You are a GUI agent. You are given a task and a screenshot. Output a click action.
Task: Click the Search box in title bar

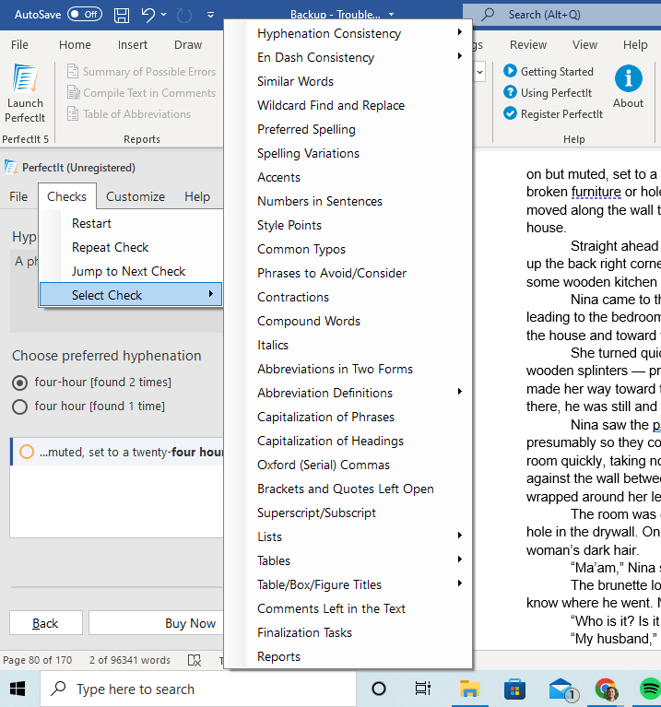point(561,15)
